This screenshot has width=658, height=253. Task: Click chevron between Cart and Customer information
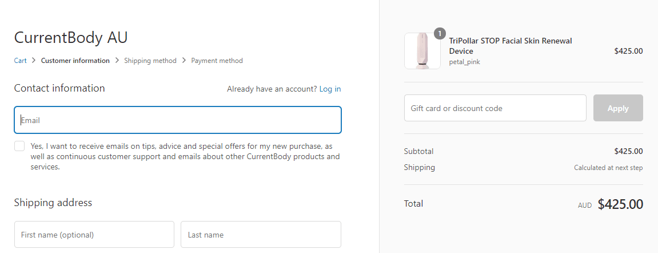click(x=34, y=61)
